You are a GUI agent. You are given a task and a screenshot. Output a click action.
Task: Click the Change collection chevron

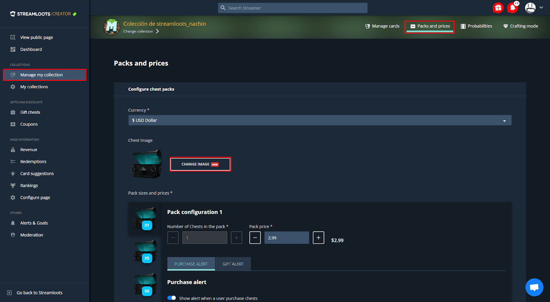(157, 31)
